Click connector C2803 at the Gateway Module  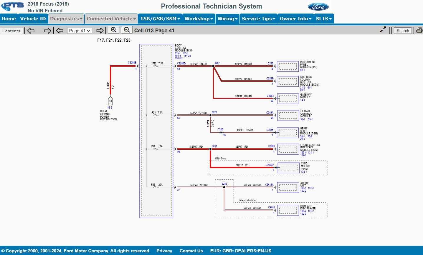click(x=270, y=96)
